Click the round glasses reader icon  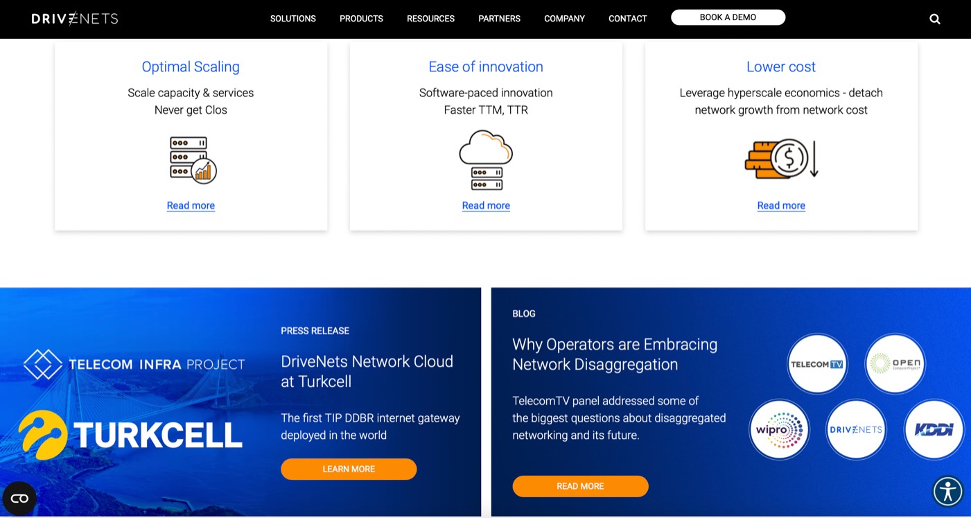click(19, 498)
